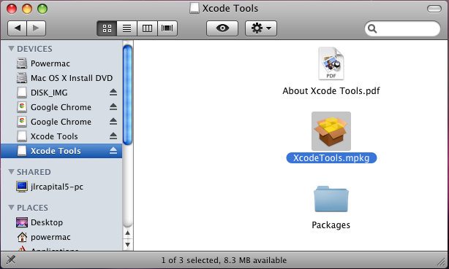Image resolution: width=449 pixels, height=269 pixels.
Task: Click the sidebar blue scrollbar thumb
Action: [x=127, y=95]
